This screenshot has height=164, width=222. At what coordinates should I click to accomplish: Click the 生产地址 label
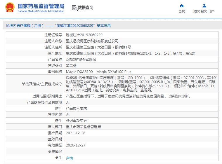[x=55, y=53]
